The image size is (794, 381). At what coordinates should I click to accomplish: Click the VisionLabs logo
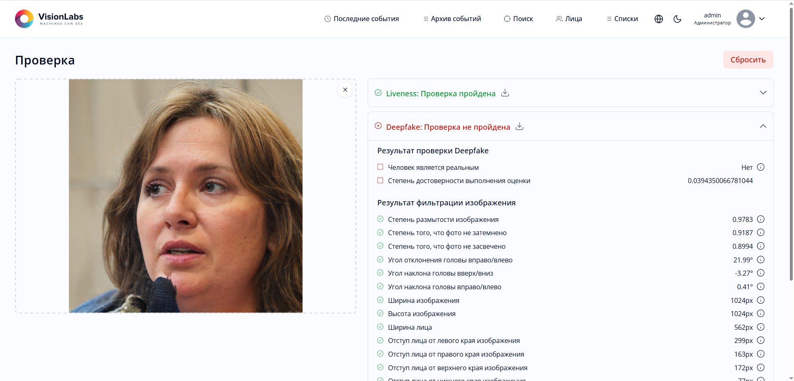point(49,19)
